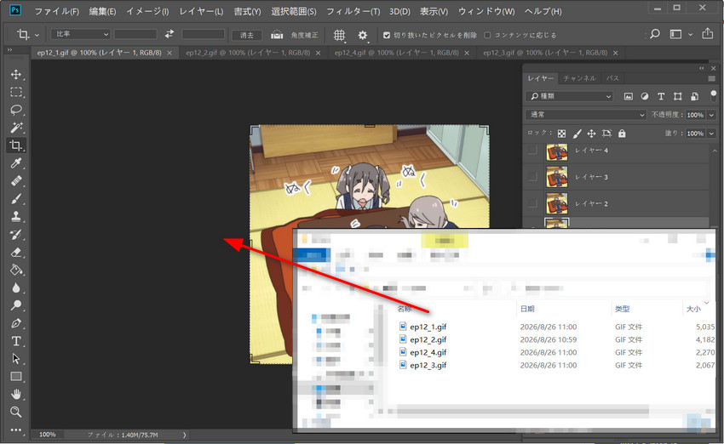Enable コンテンツに応じる checkbox
Screen dimensions: 724x444
pos(487,35)
